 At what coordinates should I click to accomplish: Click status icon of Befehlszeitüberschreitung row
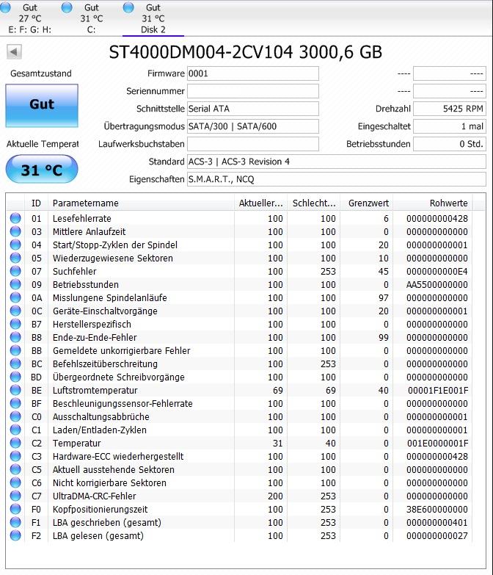click(15, 364)
